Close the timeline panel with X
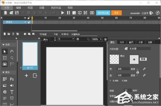 point(1,18)
